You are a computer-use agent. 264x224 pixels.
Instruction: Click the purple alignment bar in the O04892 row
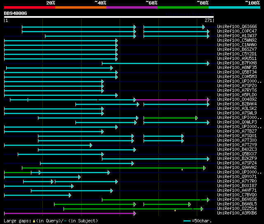click(171, 100)
